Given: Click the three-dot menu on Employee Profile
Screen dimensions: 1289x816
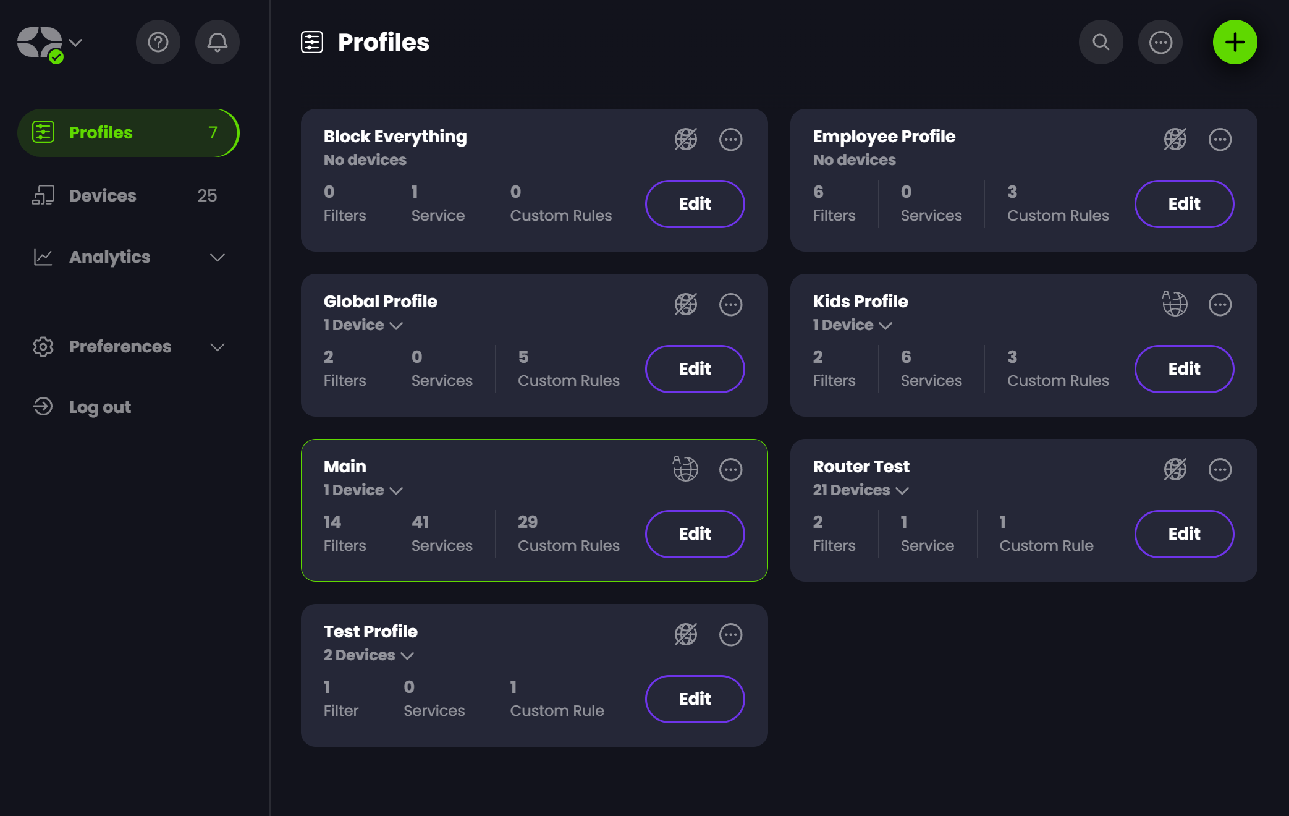Looking at the screenshot, I should (x=1219, y=139).
